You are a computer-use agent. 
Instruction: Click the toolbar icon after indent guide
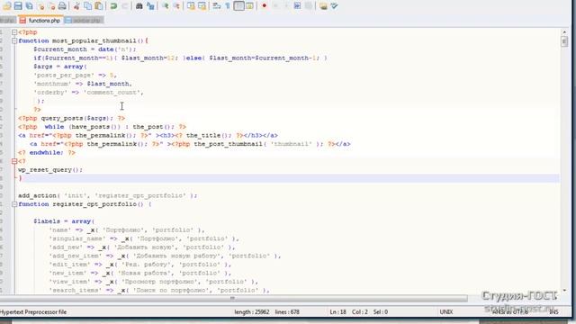(249, 6)
